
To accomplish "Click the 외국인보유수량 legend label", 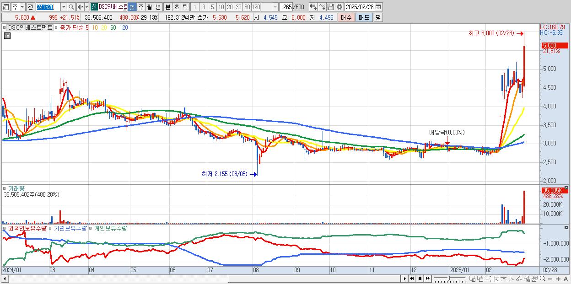I will pos(27,228).
